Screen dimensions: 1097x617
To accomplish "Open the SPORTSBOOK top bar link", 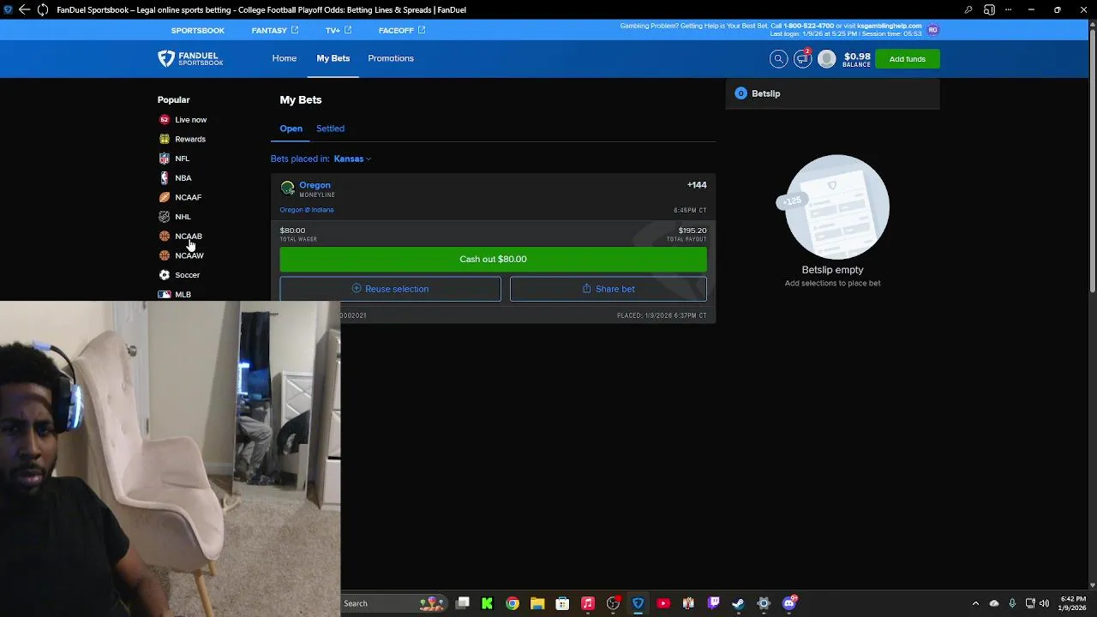I will click(198, 30).
